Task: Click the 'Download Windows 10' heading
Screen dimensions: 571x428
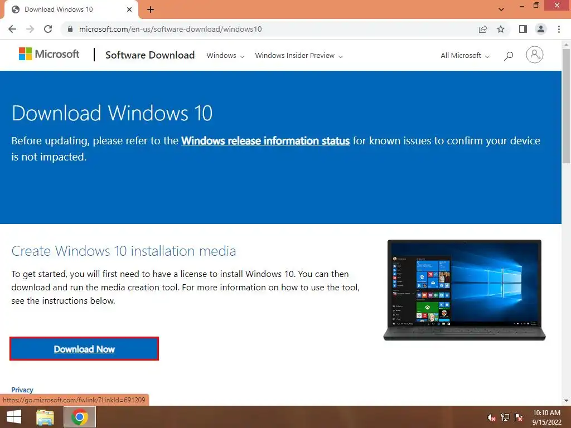Action: 112,113
